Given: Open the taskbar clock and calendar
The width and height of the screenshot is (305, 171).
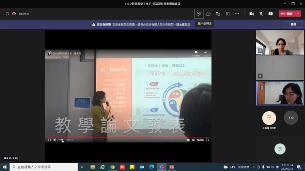Looking at the screenshot, I should pos(287,167).
